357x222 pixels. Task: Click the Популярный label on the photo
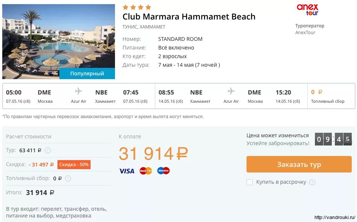pyautogui.click(x=87, y=73)
